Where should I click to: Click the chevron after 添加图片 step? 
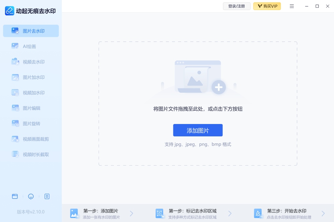[x=131, y=213]
